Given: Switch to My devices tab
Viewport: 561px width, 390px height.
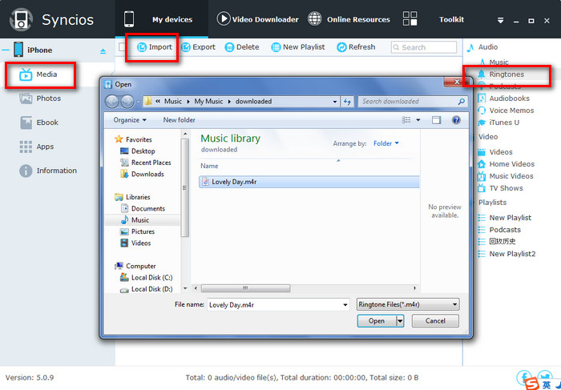Looking at the screenshot, I should tap(162, 19).
